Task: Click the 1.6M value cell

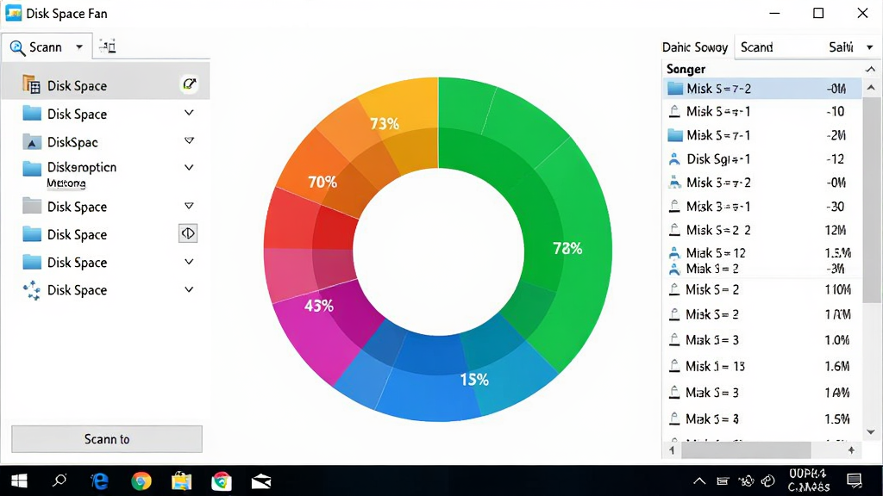Action: click(x=836, y=366)
